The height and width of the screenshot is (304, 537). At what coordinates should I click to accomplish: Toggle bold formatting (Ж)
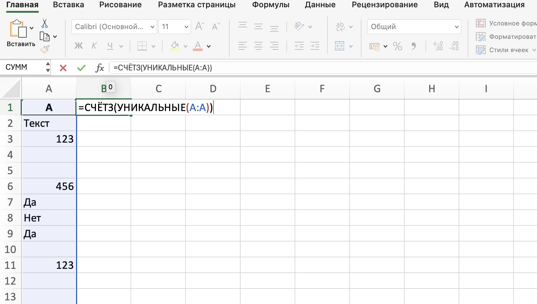(79, 46)
